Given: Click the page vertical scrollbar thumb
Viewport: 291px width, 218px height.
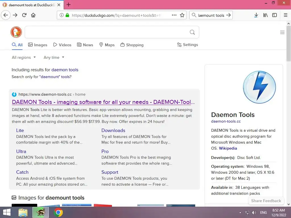Looking at the screenshot, I should [x=288, y=43].
